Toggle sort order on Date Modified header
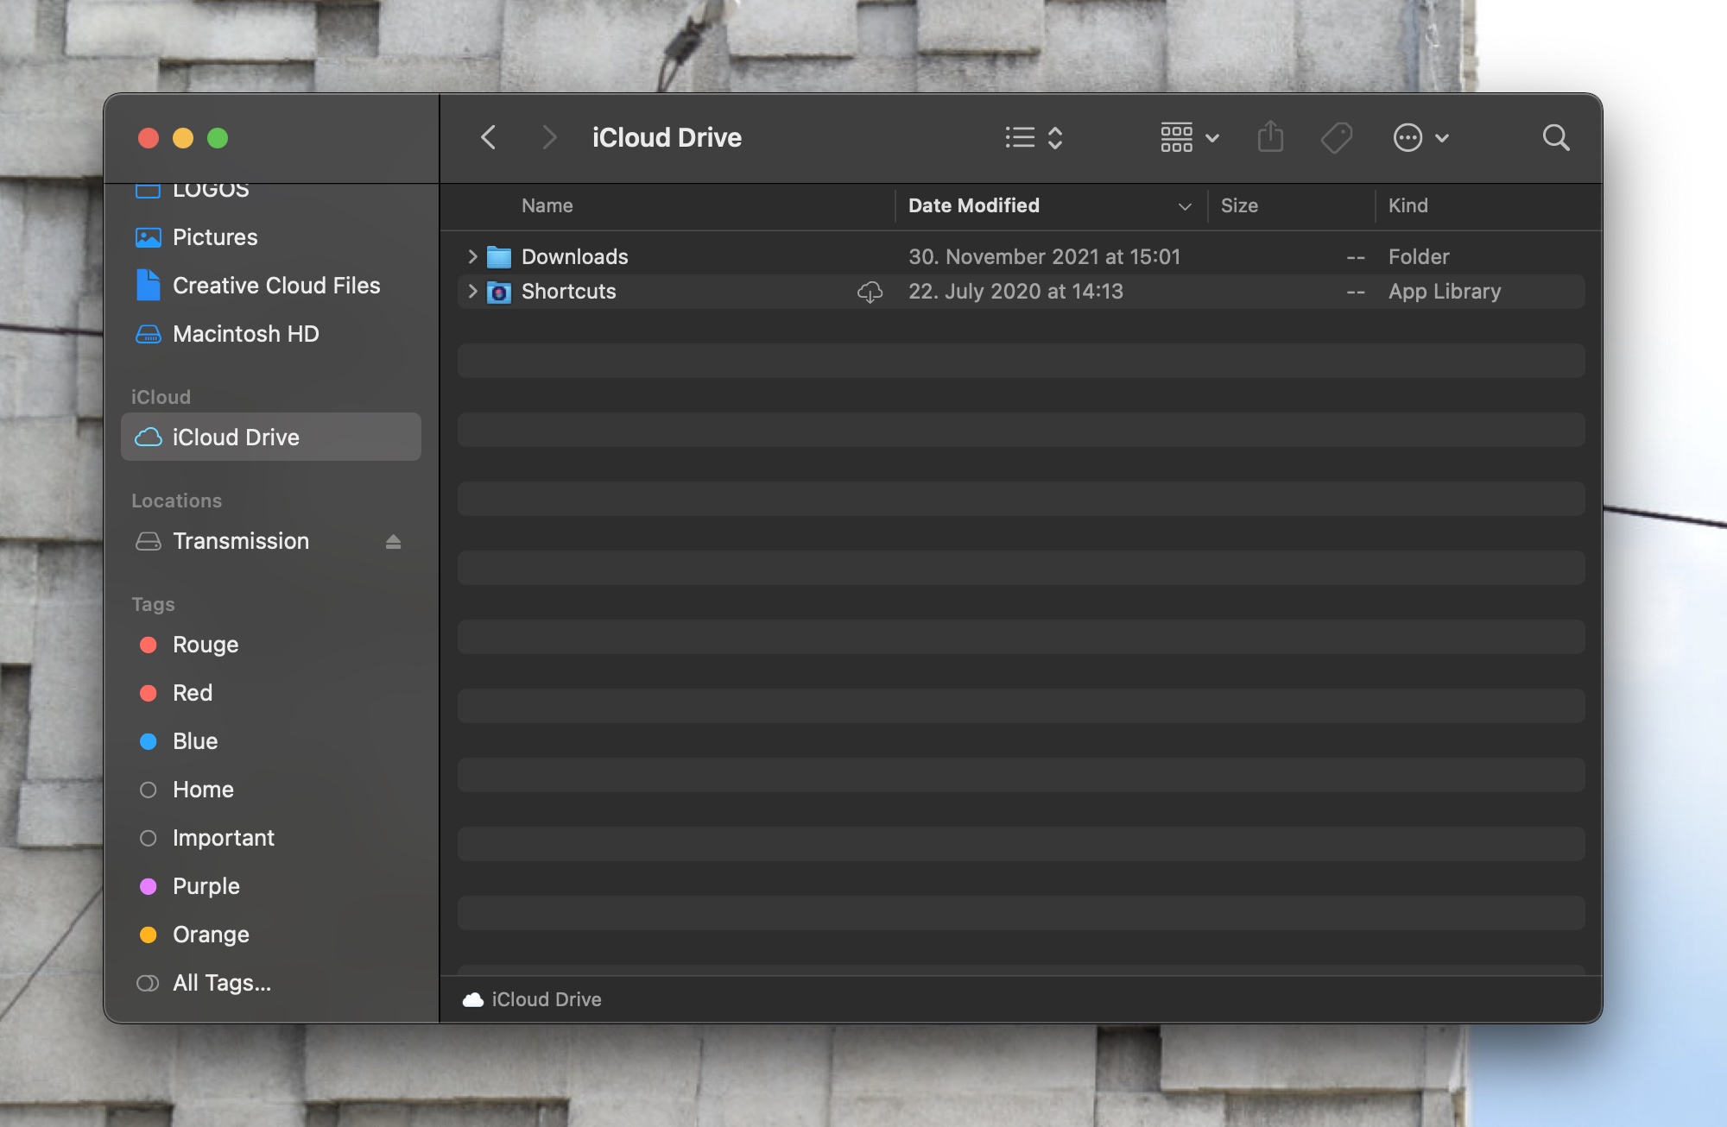 click(973, 205)
